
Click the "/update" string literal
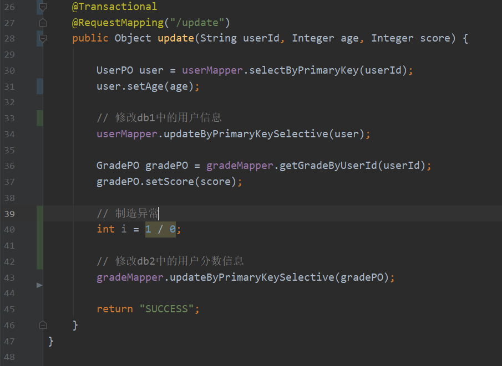197,23
